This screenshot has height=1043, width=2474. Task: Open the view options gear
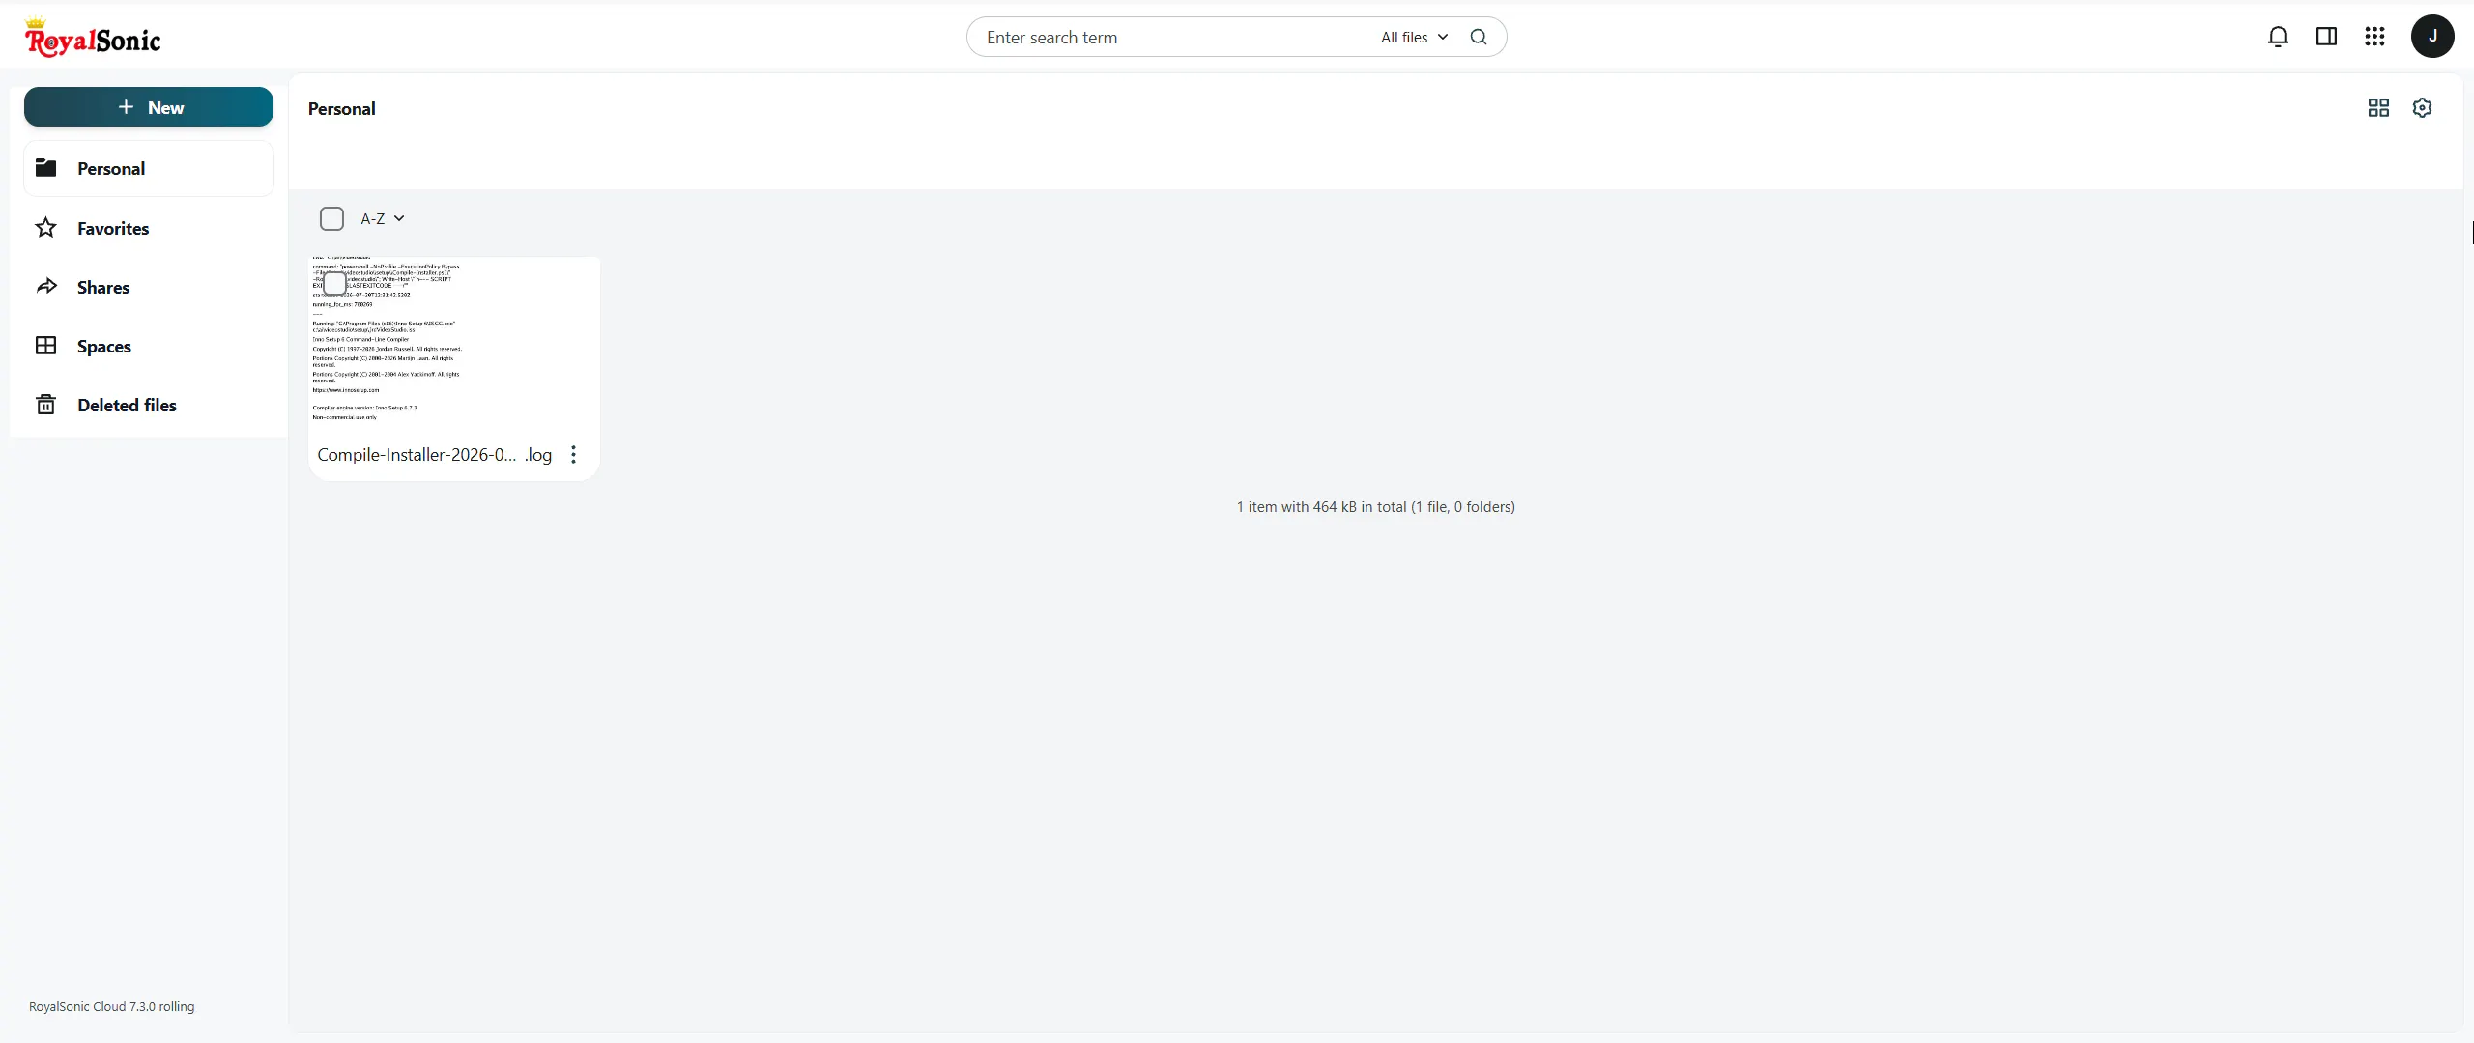(2422, 108)
